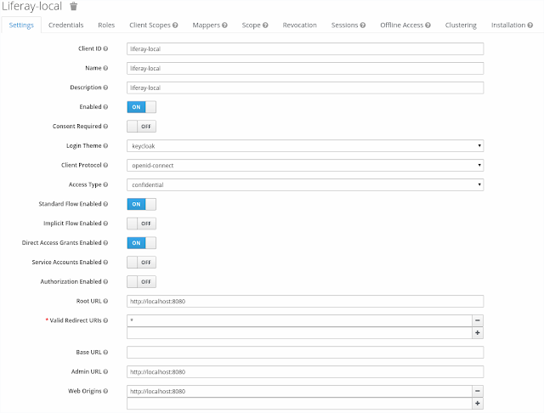Screen dimensions: 544x413
Task: Switch to the Settings tab
Action: pyautogui.click(x=21, y=25)
